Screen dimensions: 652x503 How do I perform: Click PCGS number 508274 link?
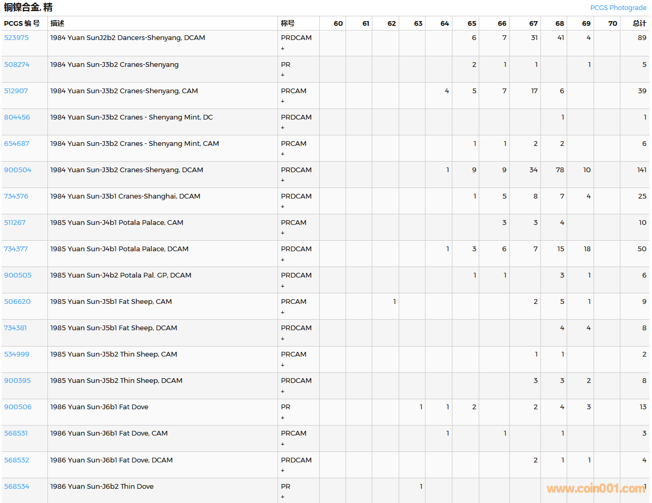[16, 64]
